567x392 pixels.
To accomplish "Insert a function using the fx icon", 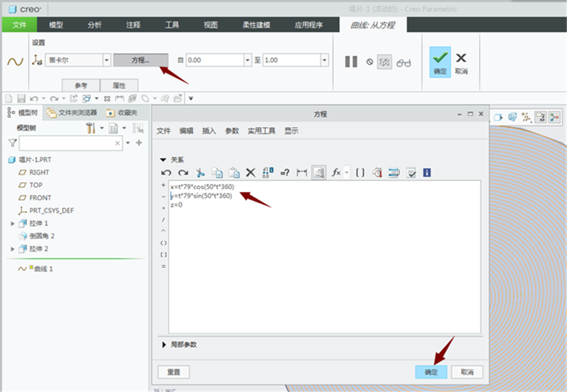I will click(x=336, y=172).
